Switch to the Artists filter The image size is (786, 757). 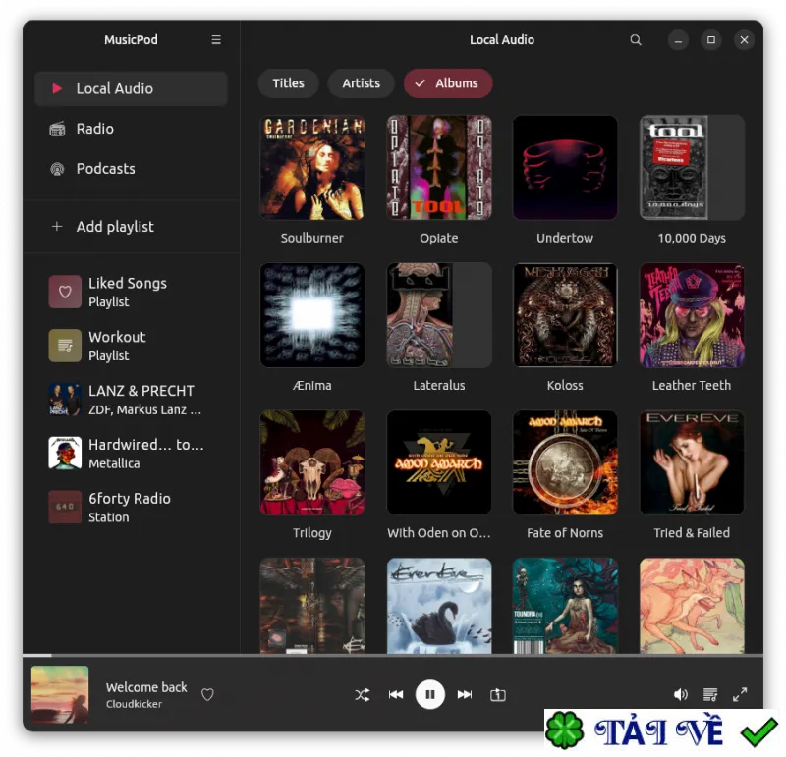(x=361, y=83)
